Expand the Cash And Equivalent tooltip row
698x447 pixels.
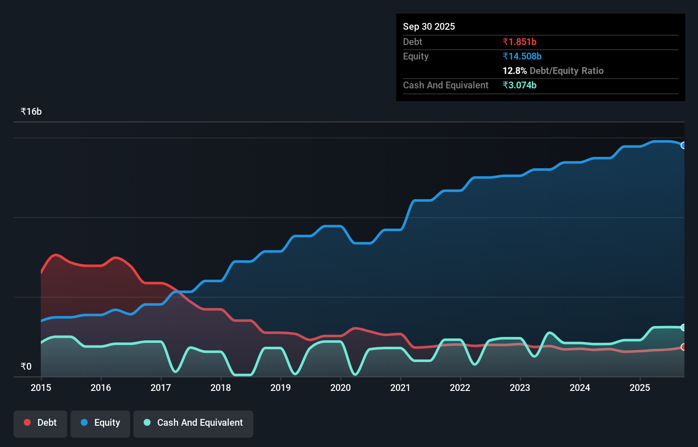[445, 85]
